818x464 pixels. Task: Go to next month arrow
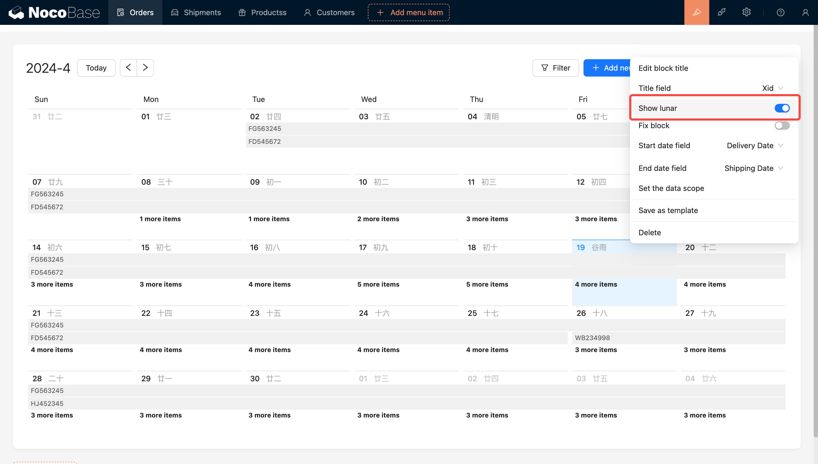coord(145,68)
